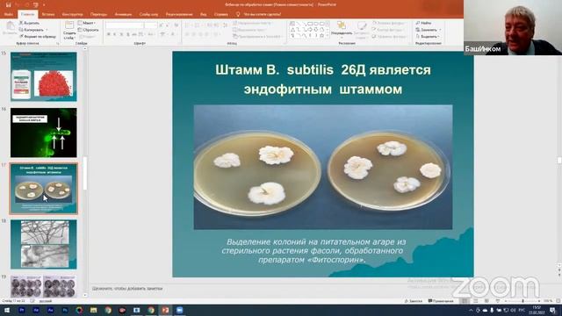The width and height of the screenshot is (562, 316).
Task: Click the Copy (Копировать) command
Action: coord(32,30)
